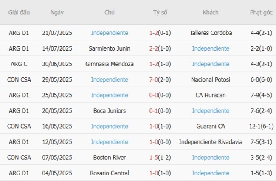Viewport: 276px width, 181px height.
Task: Open the Independiente Rivadavia team link
Action: [x=211, y=142]
